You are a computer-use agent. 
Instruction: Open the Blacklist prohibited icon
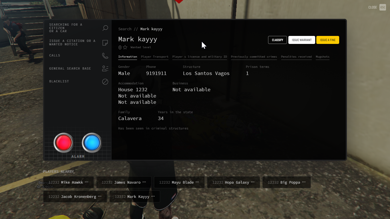point(105,82)
